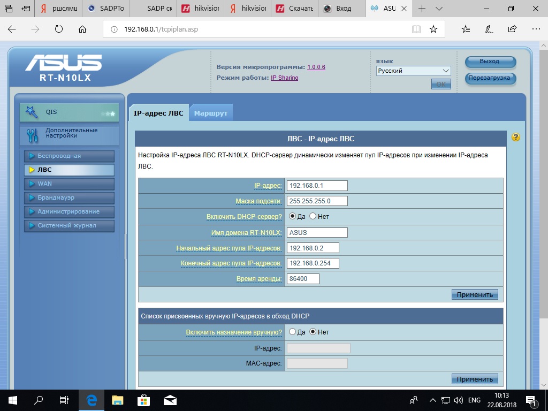Open File Explorer from taskbar
Image resolution: width=548 pixels, height=411 pixels.
[118, 400]
